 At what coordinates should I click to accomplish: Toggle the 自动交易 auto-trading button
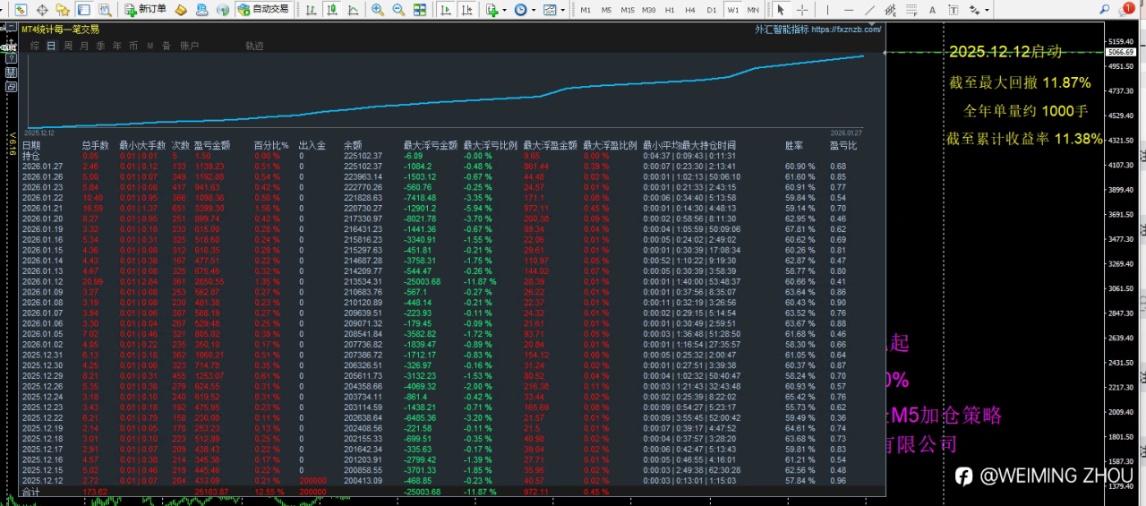[263, 10]
